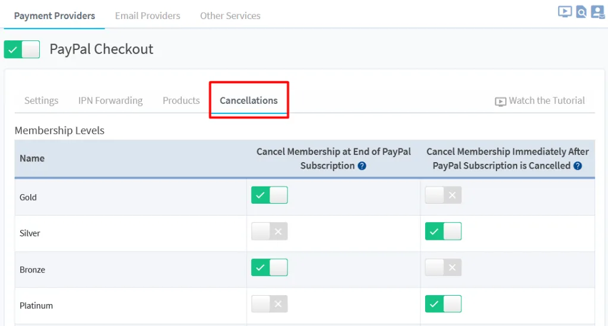Viewport: 608px width, 326px height.
Task: Click the Watch the Tutorial link
Action: (546, 101)
